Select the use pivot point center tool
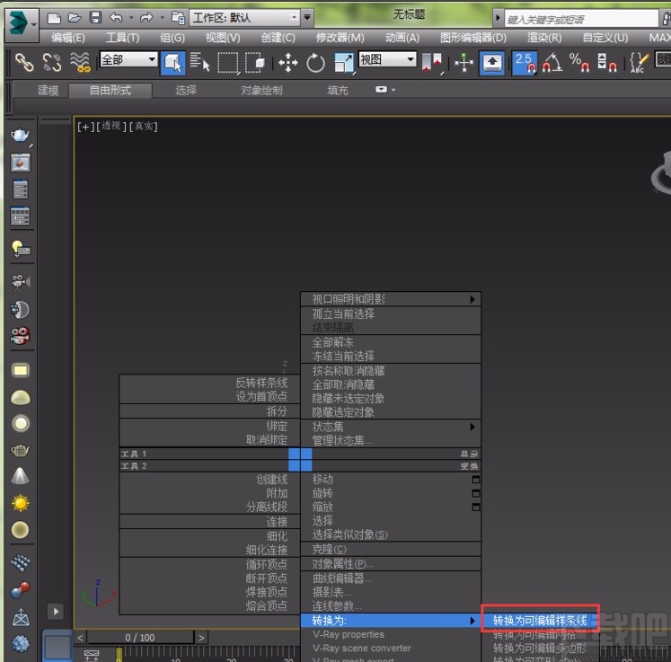Screen dimensions: 671x662 point(432,63)
